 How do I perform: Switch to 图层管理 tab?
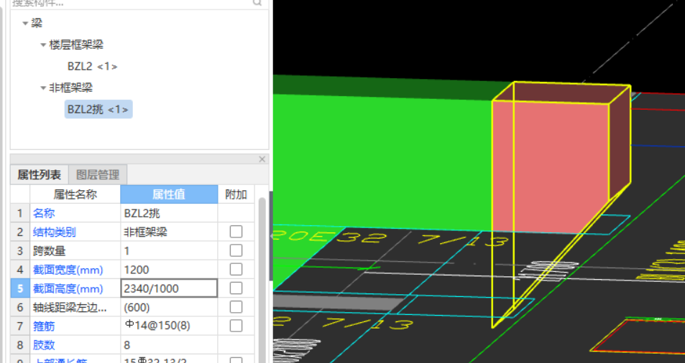pos(98,175)
